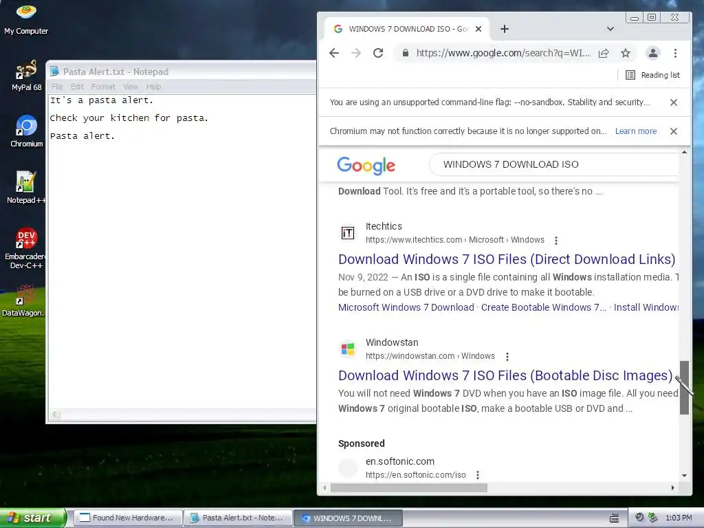Open the My Computer desktop icon
This screenshot has width=704, height=528.
click(x=26, y=18)
